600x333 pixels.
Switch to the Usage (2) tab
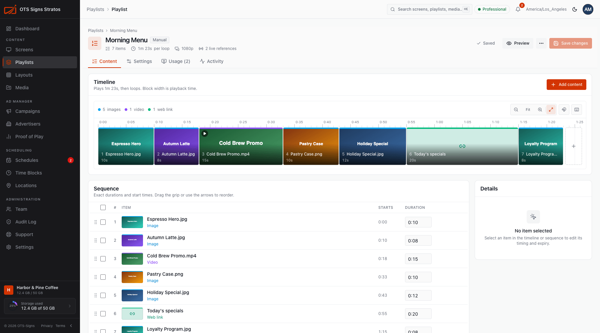coord(176,61)
